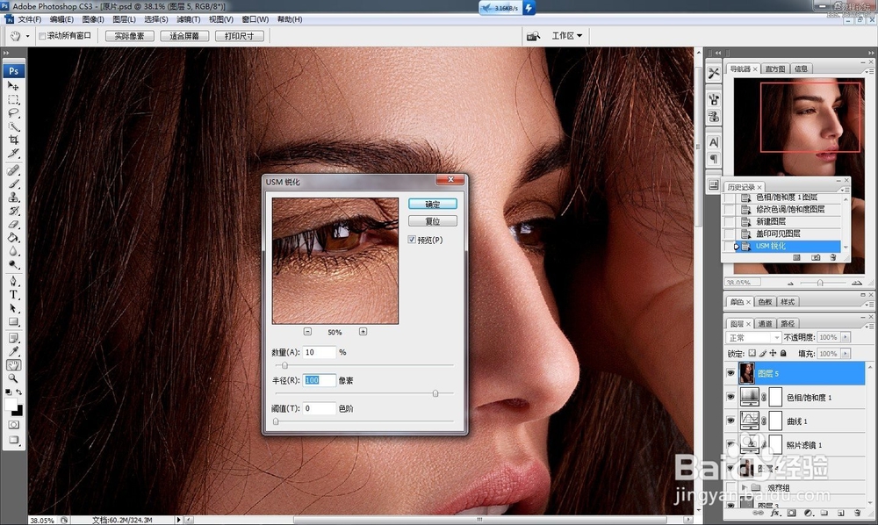Screen dimensions: 878x525
Task: Click the 确定 button in USM dialog
Action: [432, 205]
